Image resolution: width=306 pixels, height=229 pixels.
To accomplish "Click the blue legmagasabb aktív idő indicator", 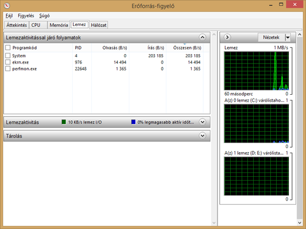I will (x=133, y=122).
